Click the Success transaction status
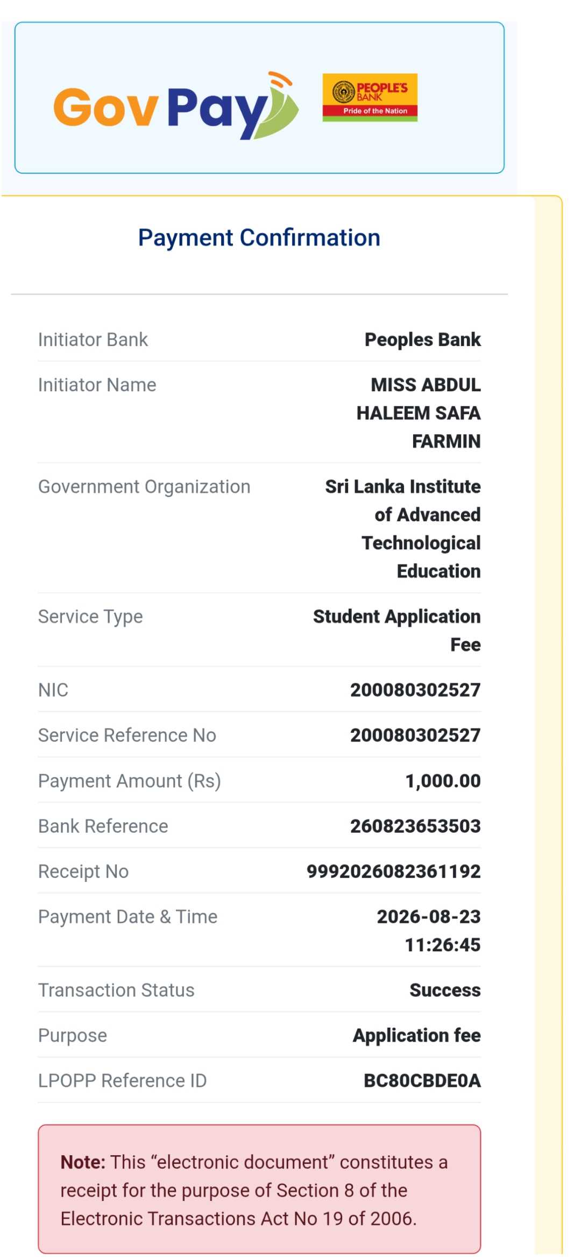Image resolution: width=581 pixels, height=1259 pixels. click(445, 990)
